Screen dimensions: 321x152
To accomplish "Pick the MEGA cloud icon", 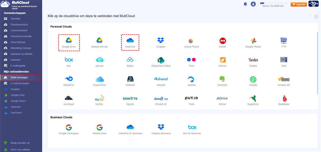I will pyautogui.click(x=223, y=41).
